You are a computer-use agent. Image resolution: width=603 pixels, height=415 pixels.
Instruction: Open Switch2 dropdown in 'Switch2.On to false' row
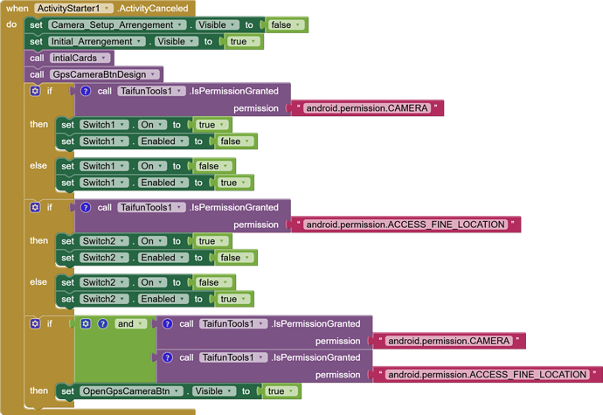tap(104, 282)
